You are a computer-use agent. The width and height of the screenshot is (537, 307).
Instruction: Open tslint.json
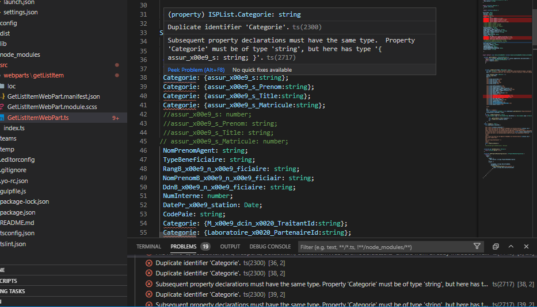[13, 244]
